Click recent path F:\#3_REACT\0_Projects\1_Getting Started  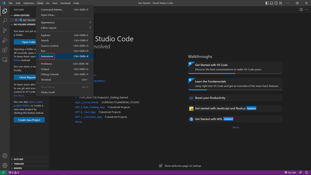(104, 97)
